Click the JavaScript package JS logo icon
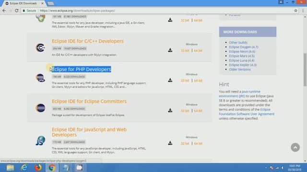This screenshot has width=307, height=172. [x=40, y=140]
